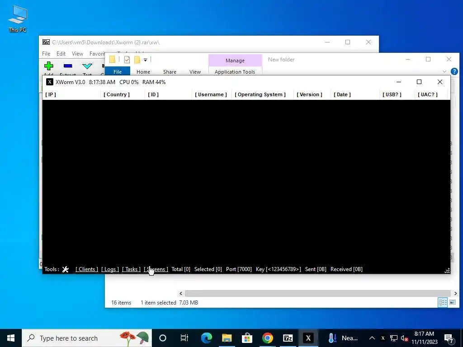Click the Explorer horizontal scrollbar right arrow
This screenshot has height=347, width=463.
[x=455, y=293]
